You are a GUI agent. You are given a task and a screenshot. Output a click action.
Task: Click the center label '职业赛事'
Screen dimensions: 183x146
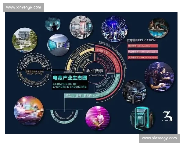[x=95, y=71]
